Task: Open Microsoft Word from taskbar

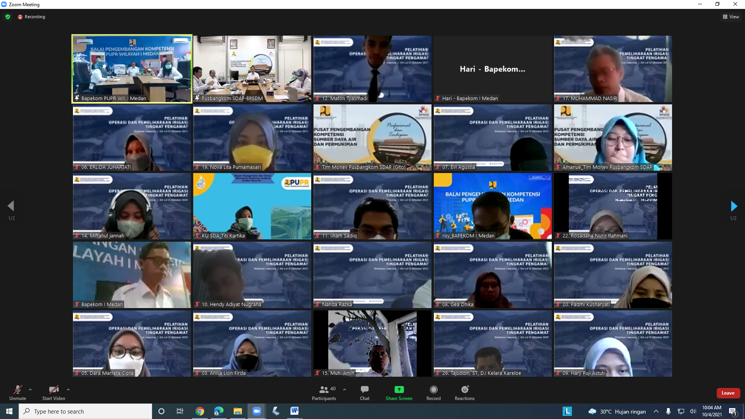Action: (295, 411)
